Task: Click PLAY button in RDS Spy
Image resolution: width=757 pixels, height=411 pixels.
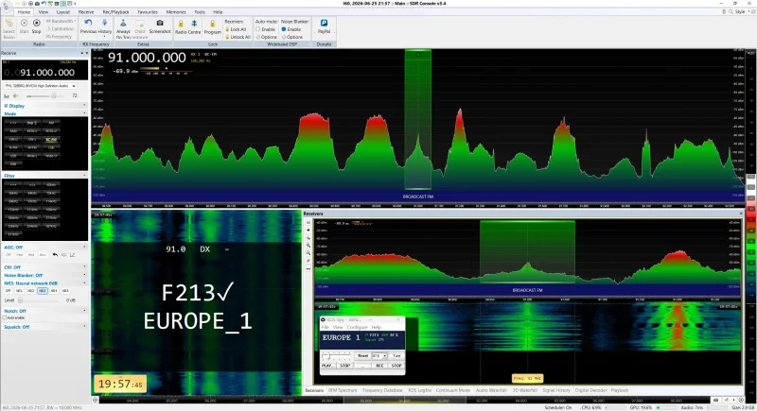Action: tap(327, 366)
